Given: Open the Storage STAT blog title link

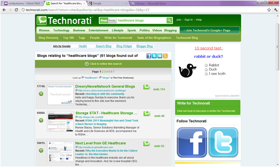Looking at the screenshot, I should [107, 113].
